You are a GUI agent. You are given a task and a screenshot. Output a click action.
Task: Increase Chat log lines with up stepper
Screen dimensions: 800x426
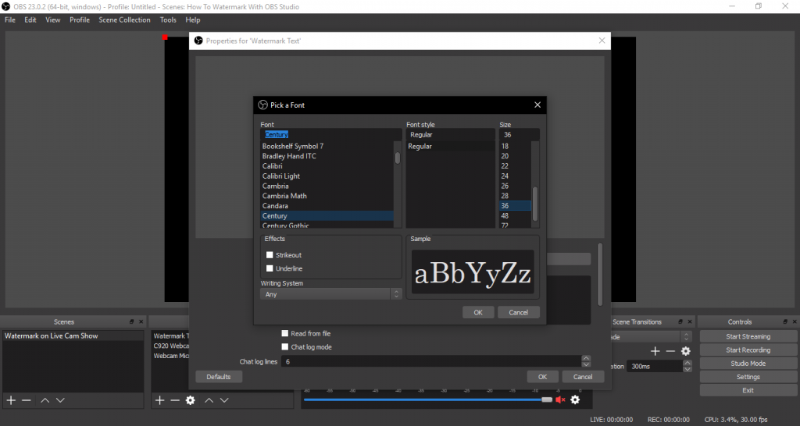tap(586, 359)
